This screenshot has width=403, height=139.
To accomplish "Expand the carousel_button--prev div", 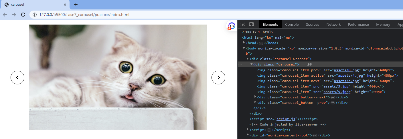I will [x=255, y=102].
